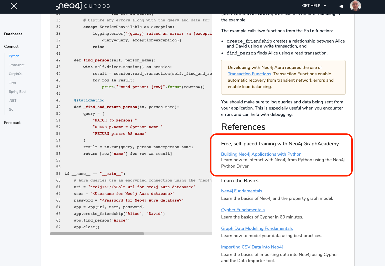Click the "MATCH (p:Person)" query string
Image resolution: width=385 pixels, height=266 pixels.
[115, 120]
